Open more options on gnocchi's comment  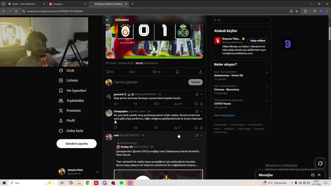click(x=201, y=94)
